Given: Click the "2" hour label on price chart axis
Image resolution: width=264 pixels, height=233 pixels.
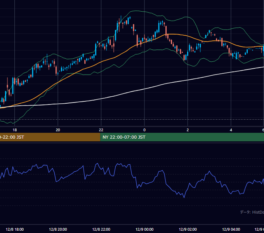Looking at the screenshot, I should click(188, 130).
